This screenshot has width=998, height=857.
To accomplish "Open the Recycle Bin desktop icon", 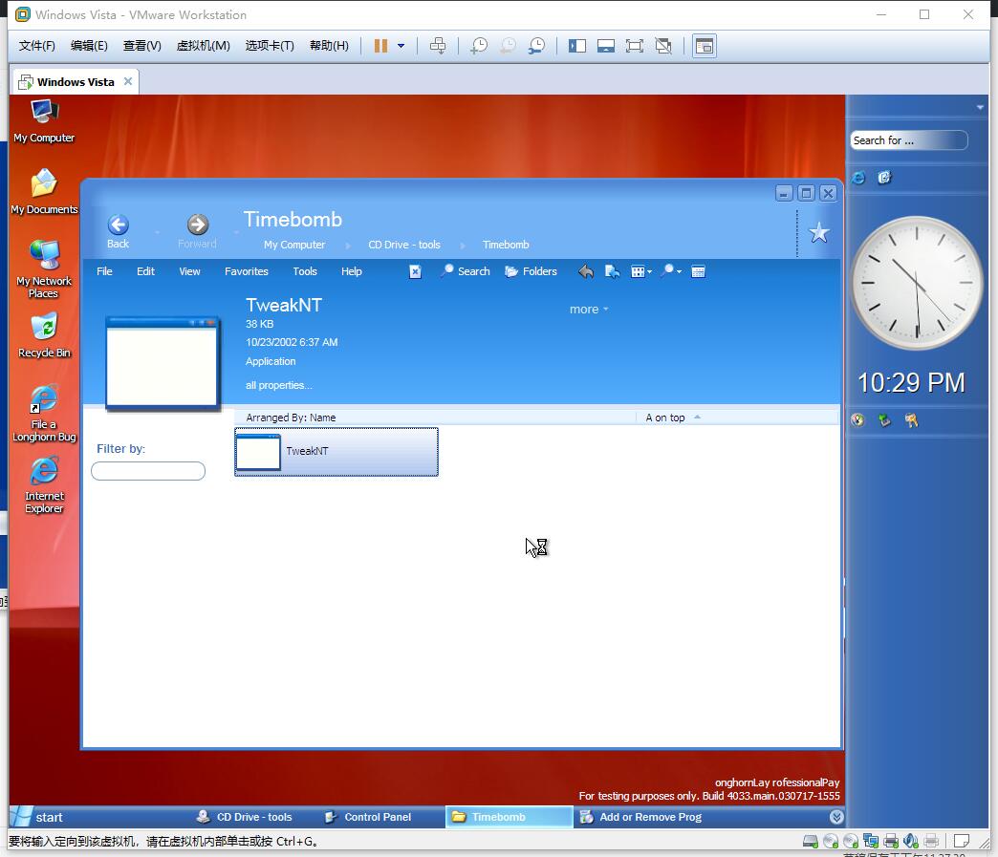I will tap(44, 335).
